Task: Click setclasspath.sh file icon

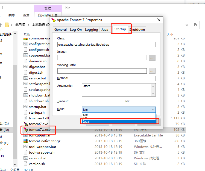Action: (26, 89)
